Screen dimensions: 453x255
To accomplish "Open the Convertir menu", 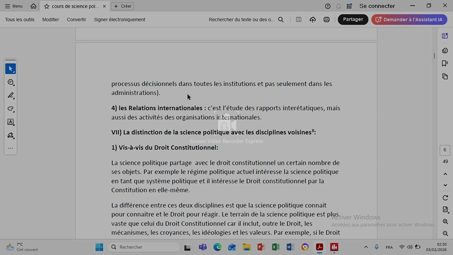I will 76,19.
